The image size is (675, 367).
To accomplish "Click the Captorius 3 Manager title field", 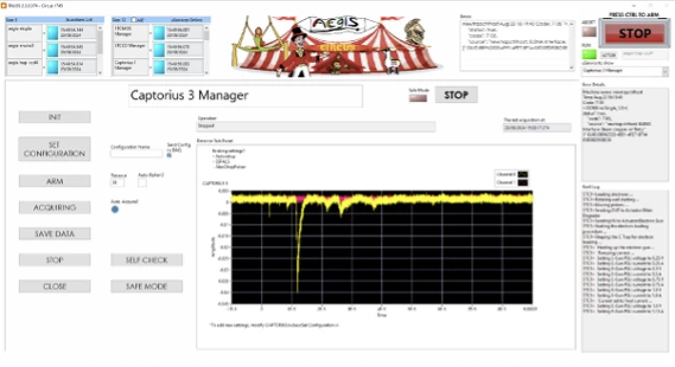I will coord(246,95).
